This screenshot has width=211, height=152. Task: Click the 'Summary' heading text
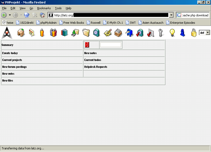[7, 45]
